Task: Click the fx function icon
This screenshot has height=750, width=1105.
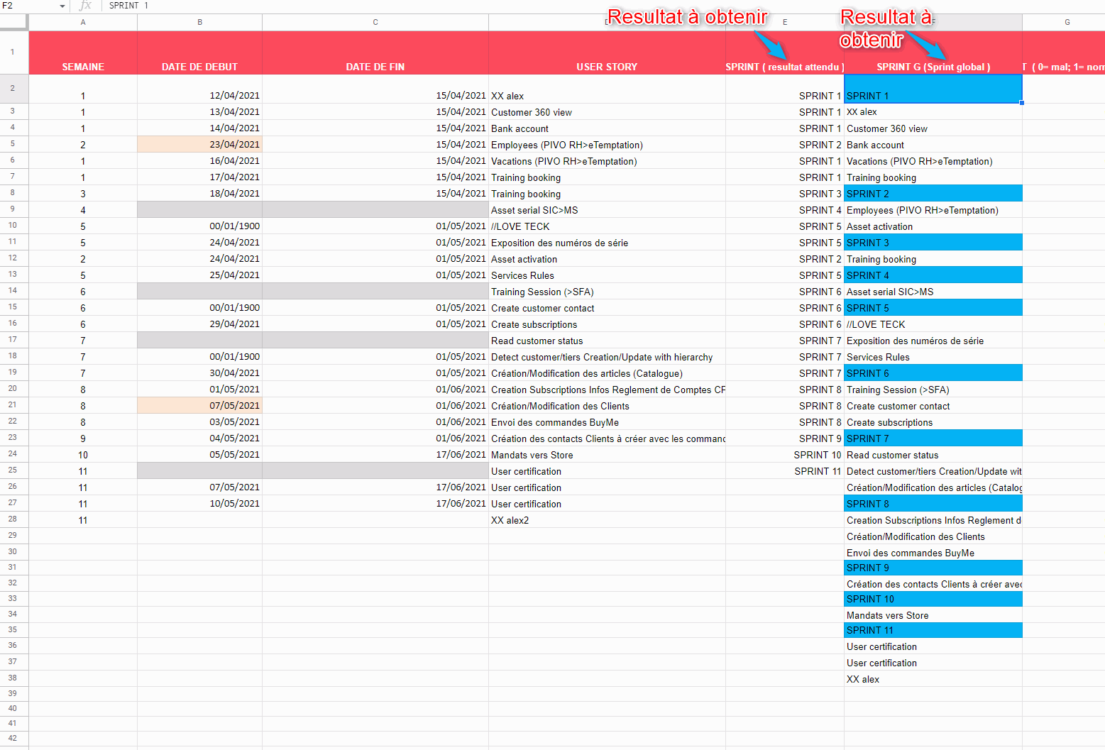Action: [x=85, y=6]
